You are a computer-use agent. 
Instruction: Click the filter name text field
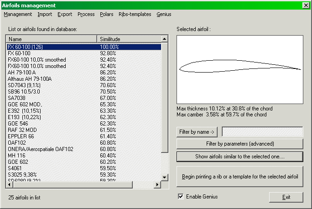262,132
